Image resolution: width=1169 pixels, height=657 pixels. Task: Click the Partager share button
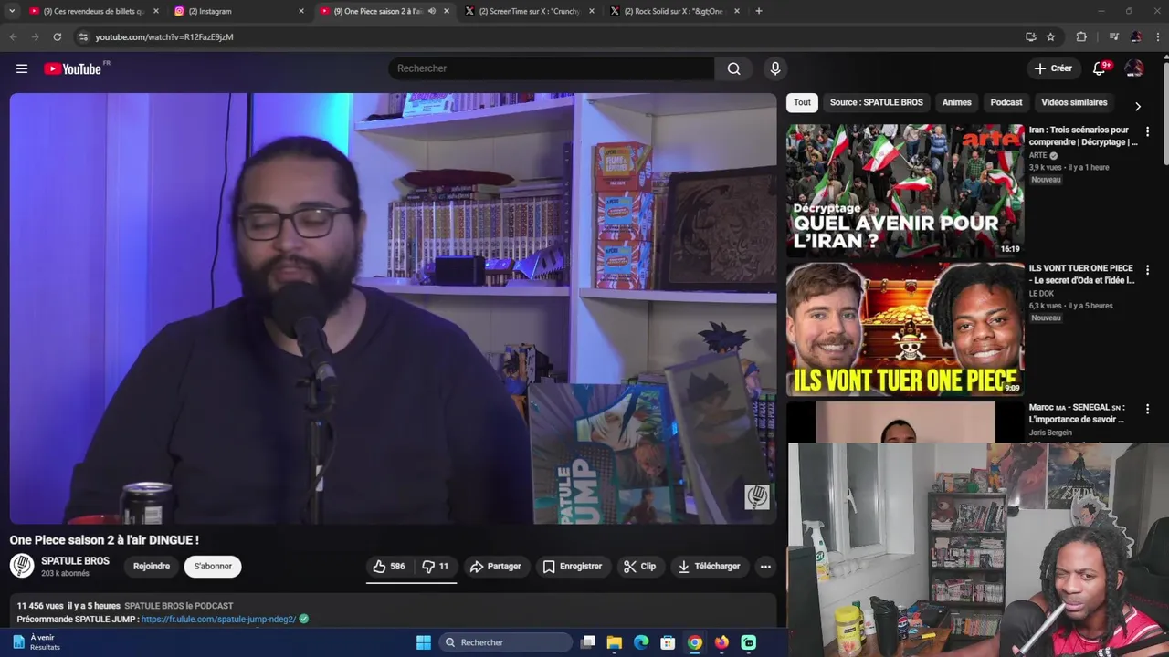495,567
